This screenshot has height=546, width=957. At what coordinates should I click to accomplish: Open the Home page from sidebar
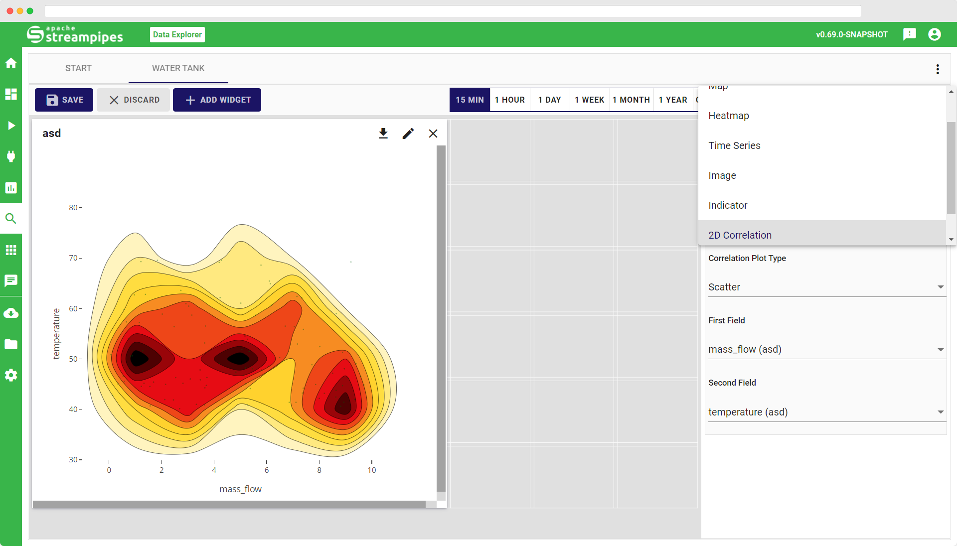(x=11, y=63)
